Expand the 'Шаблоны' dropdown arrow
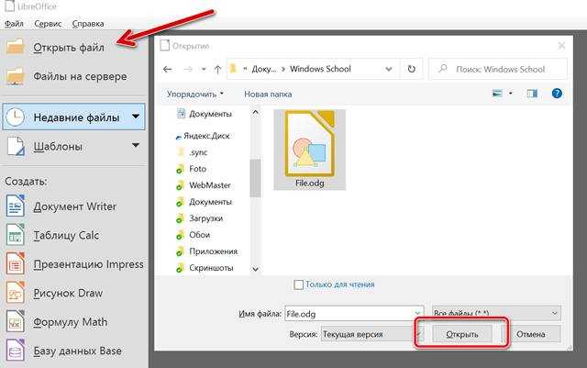This screenshot has width=587, height=368. 136,145
